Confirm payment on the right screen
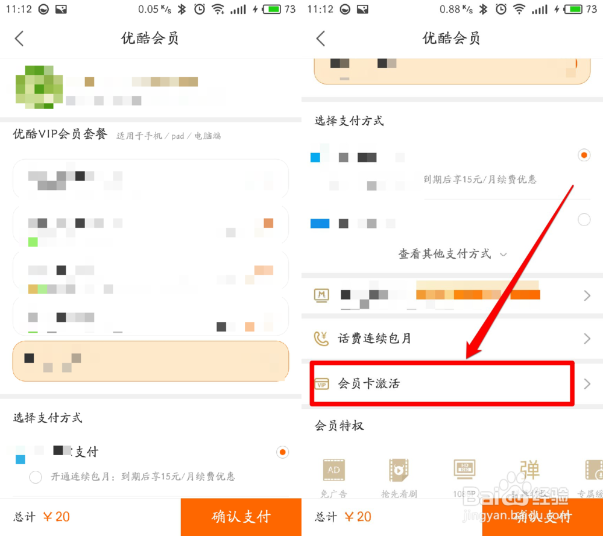 tap(543, 517)
